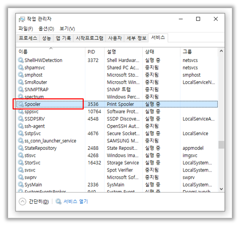Click the SAMSUNG M... description cell

(x=123, y=141)
